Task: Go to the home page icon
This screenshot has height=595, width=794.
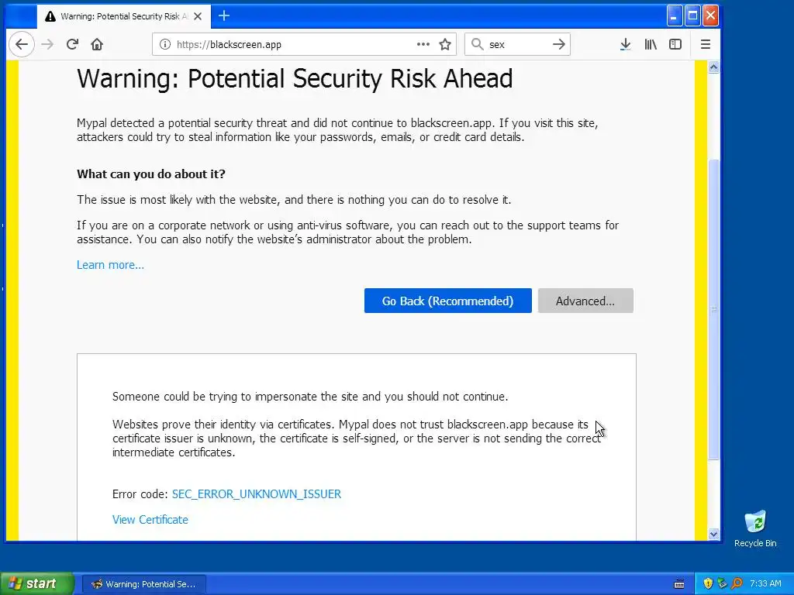Action: click(x=97, y=44)
